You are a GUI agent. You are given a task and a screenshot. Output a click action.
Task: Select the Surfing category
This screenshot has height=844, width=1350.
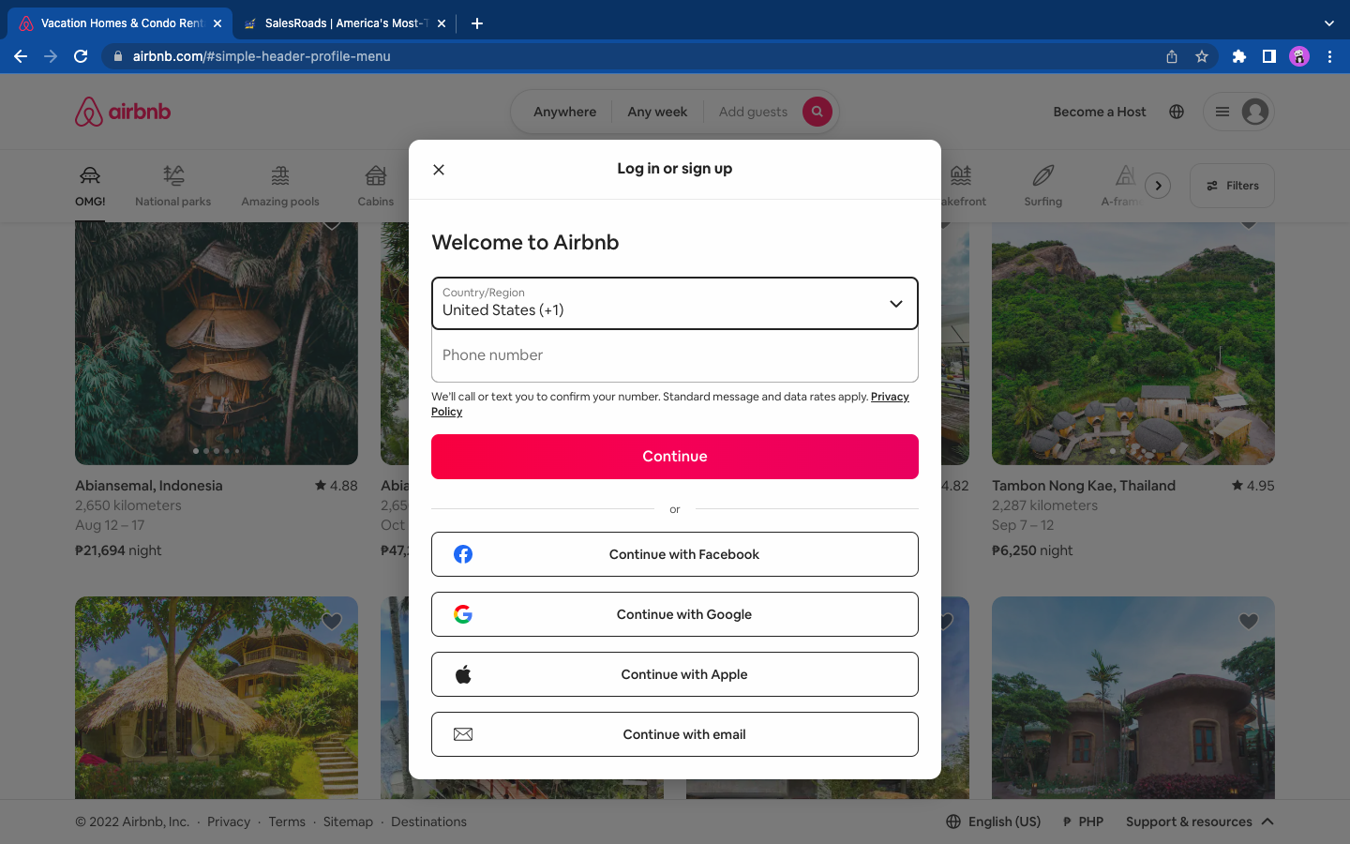coord(1043,186)
